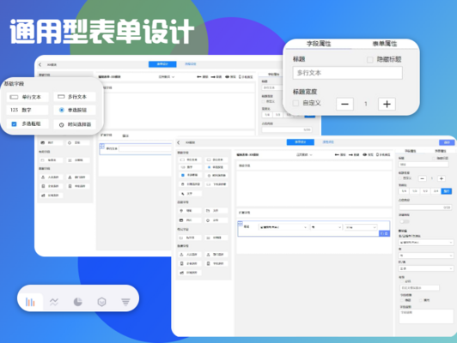The image size is (457, 343).
Task: Click 单选按钮 radio field in 基础字段 callout
Action: (75, 110)
